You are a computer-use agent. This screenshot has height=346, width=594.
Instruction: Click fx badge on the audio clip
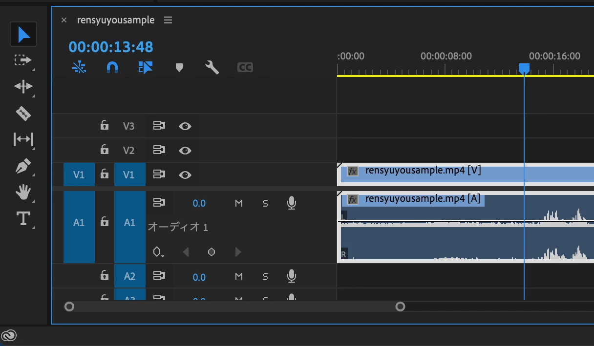353,199
